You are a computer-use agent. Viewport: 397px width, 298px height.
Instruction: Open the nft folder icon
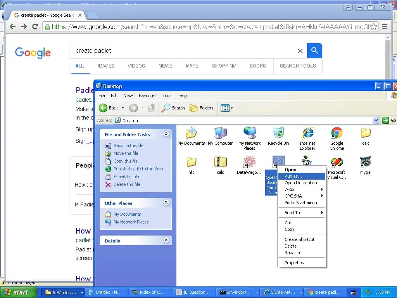(x=191, y=165)
